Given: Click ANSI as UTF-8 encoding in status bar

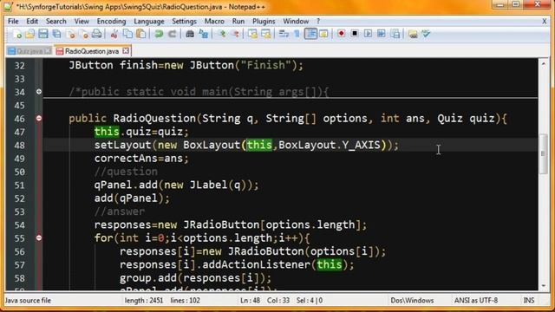Looking at the screenshot, I should click(x=476, y=301).
